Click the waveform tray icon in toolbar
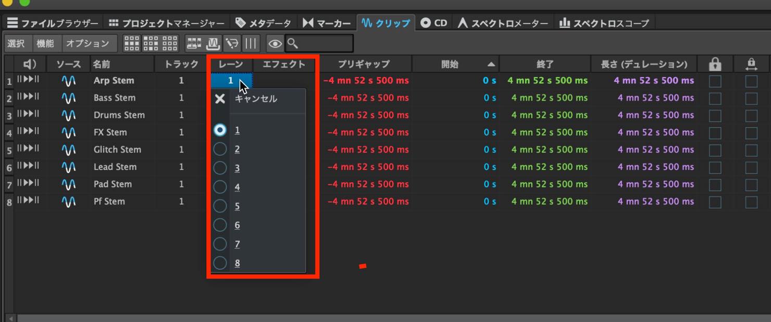The width and height of the screenshot is (771, 322). tap(213, 43)
